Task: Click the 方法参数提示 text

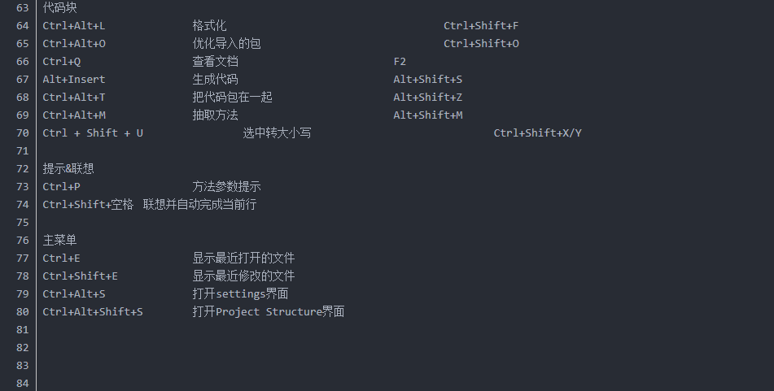Action: click(x=226, y=187)
